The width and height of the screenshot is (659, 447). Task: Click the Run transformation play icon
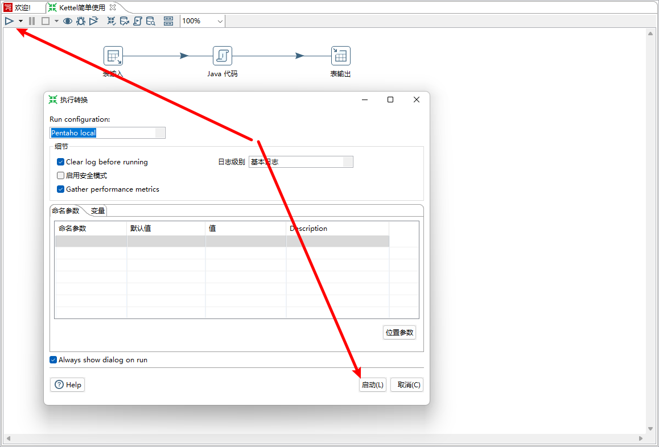point(9,21)
